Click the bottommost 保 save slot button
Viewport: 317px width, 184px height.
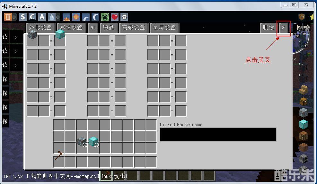coord(5,121)
